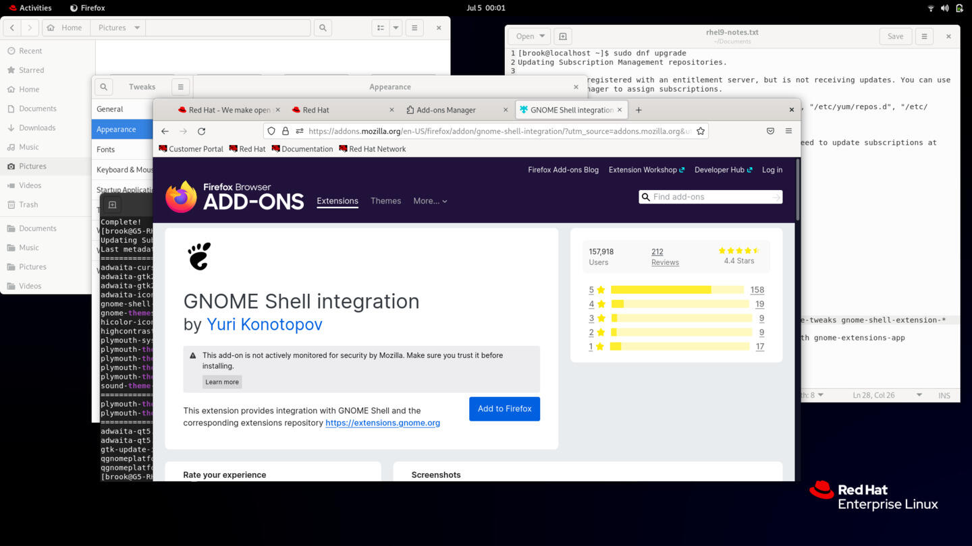
Task: Open the Yuri Konotopov author link
Action: [265, 324]
